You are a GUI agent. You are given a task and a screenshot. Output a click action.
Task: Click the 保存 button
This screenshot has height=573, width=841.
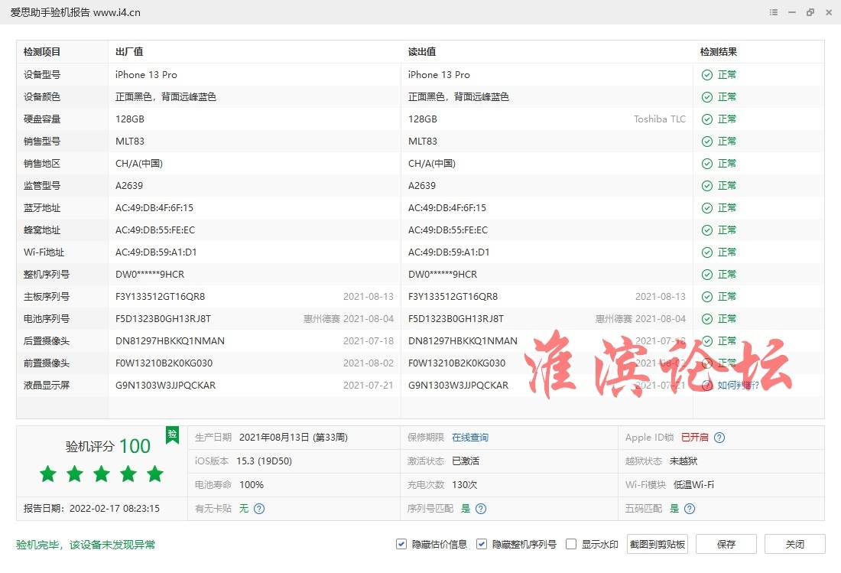726,544
